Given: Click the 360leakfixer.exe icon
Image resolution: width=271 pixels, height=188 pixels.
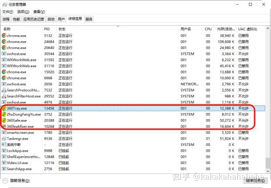Looking at the screenshot, I should click(4, 126).
